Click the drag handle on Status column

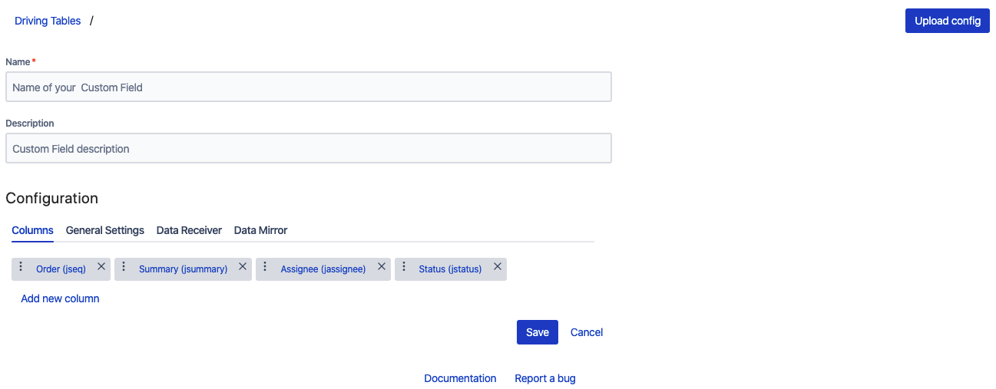point(404,267)
